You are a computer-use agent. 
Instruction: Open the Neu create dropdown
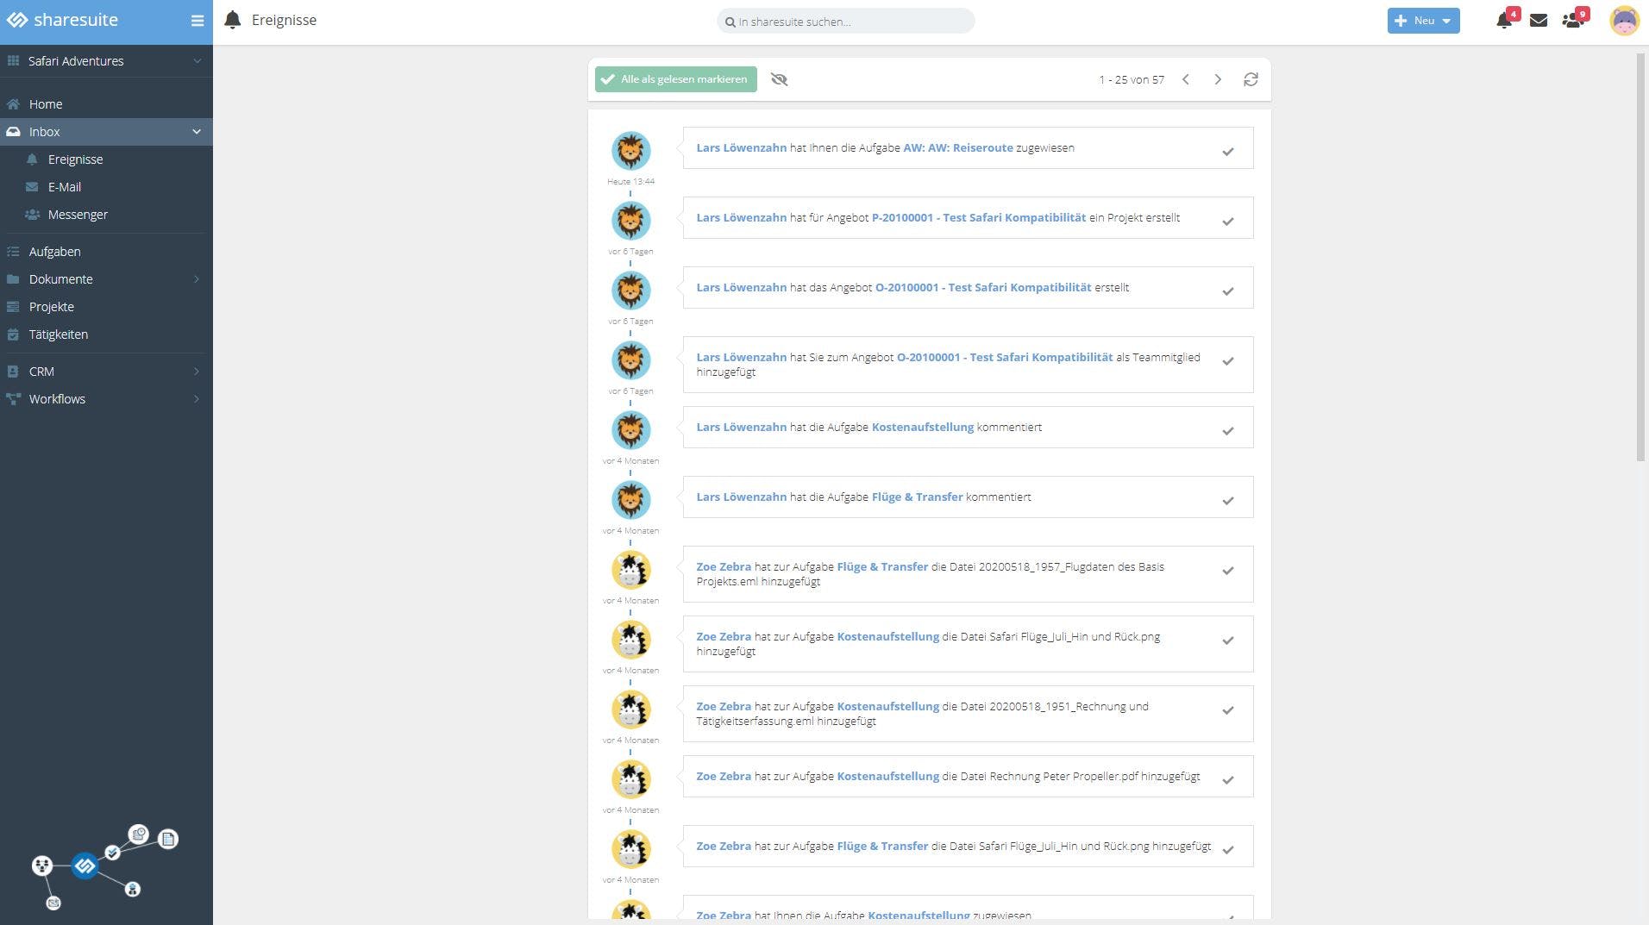pos(1423,21)
